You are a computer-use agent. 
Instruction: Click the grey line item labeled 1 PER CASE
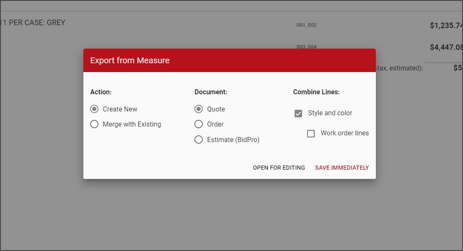tap(33, 23)
